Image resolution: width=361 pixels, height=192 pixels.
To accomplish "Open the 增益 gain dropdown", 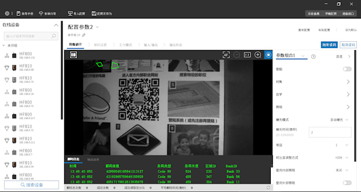I will [342, 145].
